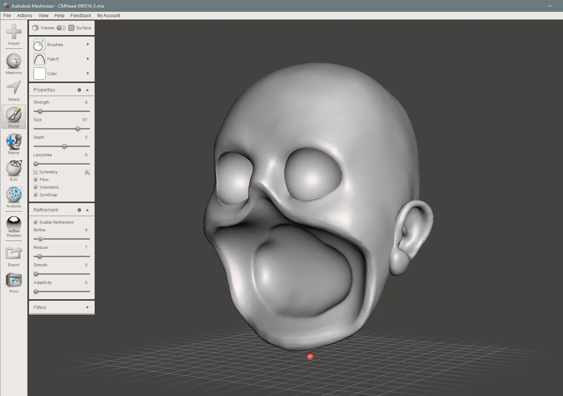563x396 pixels.
Task: Click the red pivot sphere below the head
Action: pos(310,356)
